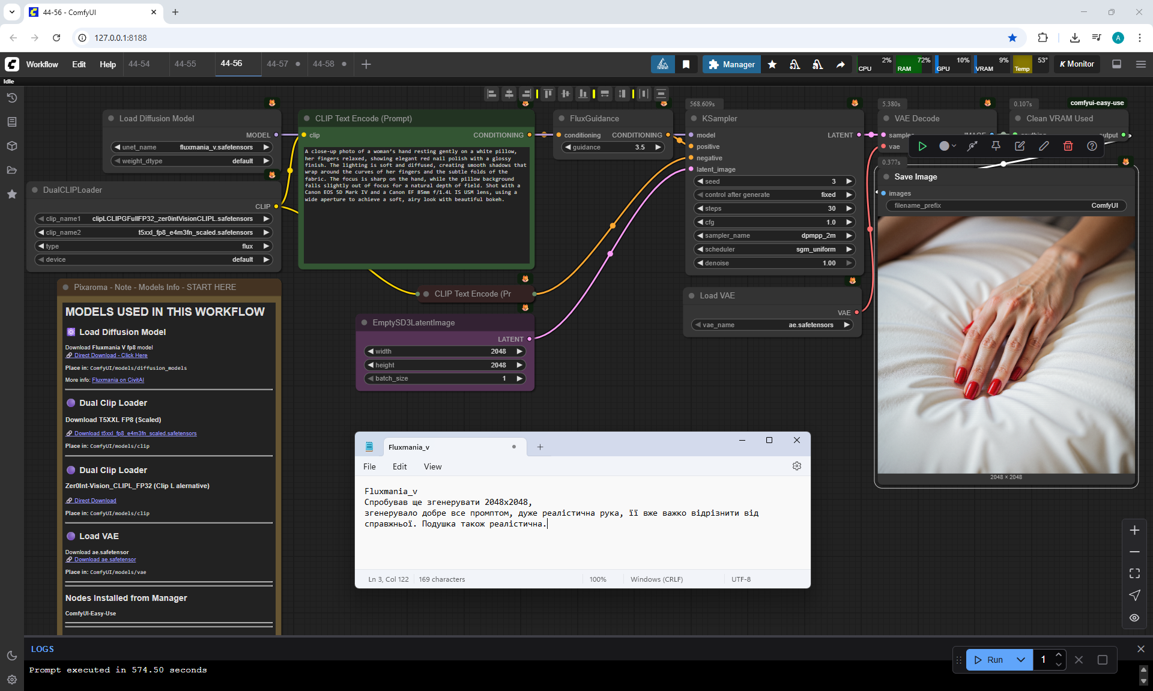Change sampler_name dpmpp_2m to next option

point(849,235)
